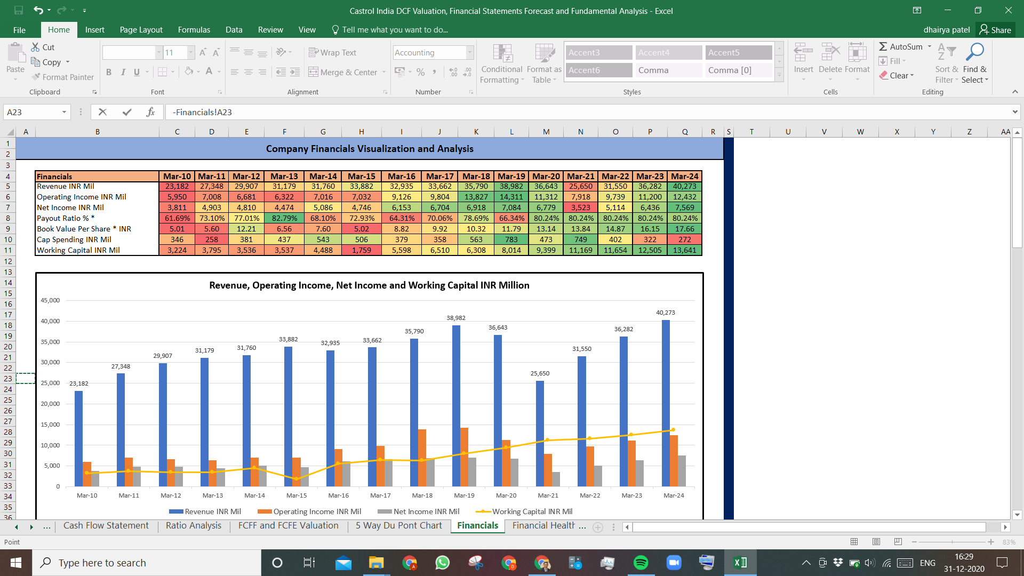Click Format cells icon
The height and width of the screenshot is (576, 1024).
pyautogui.click(x=857, y=53)
